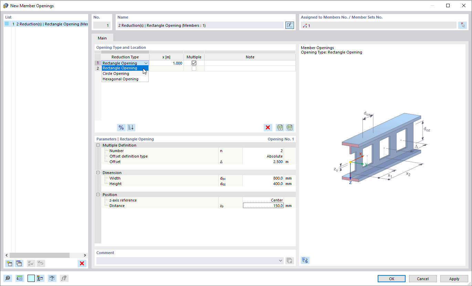472x286 pixels.
Task: Open the help search icon at bottom left
Action: point(8,278)
